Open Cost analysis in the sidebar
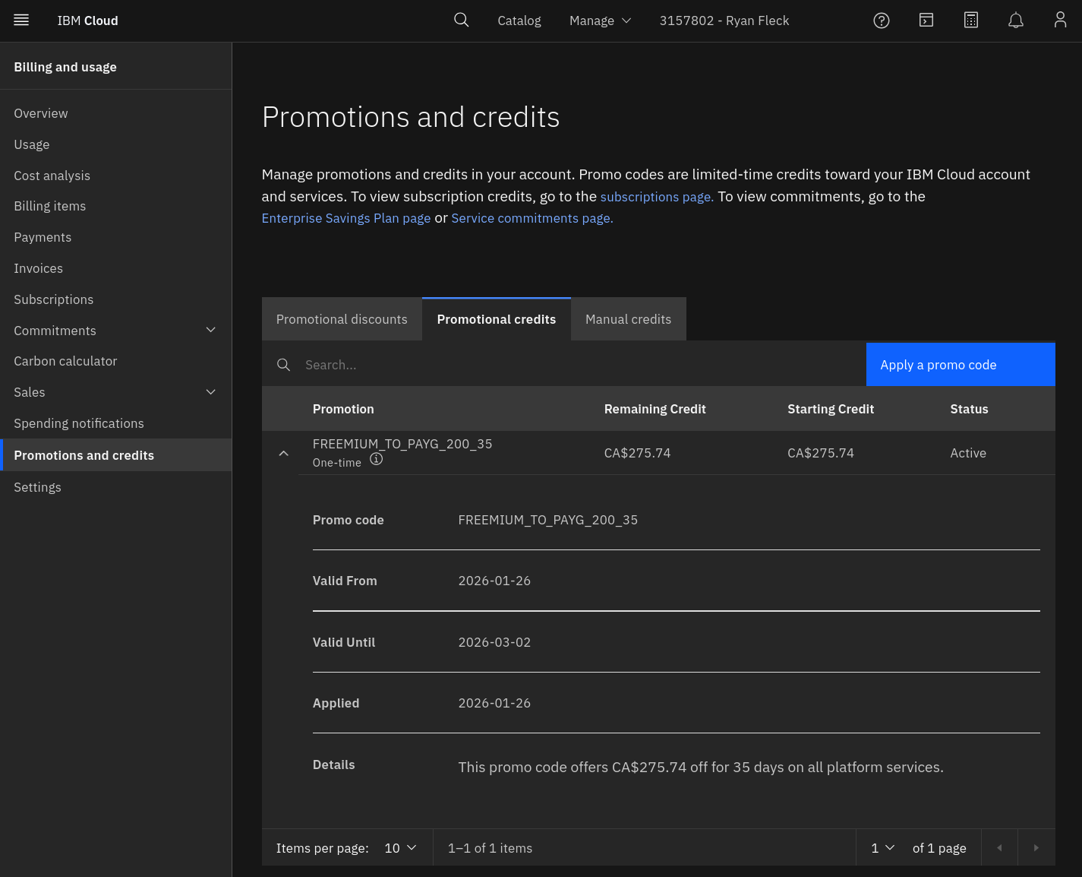The image size is (1082, 877). click(52, 176)
